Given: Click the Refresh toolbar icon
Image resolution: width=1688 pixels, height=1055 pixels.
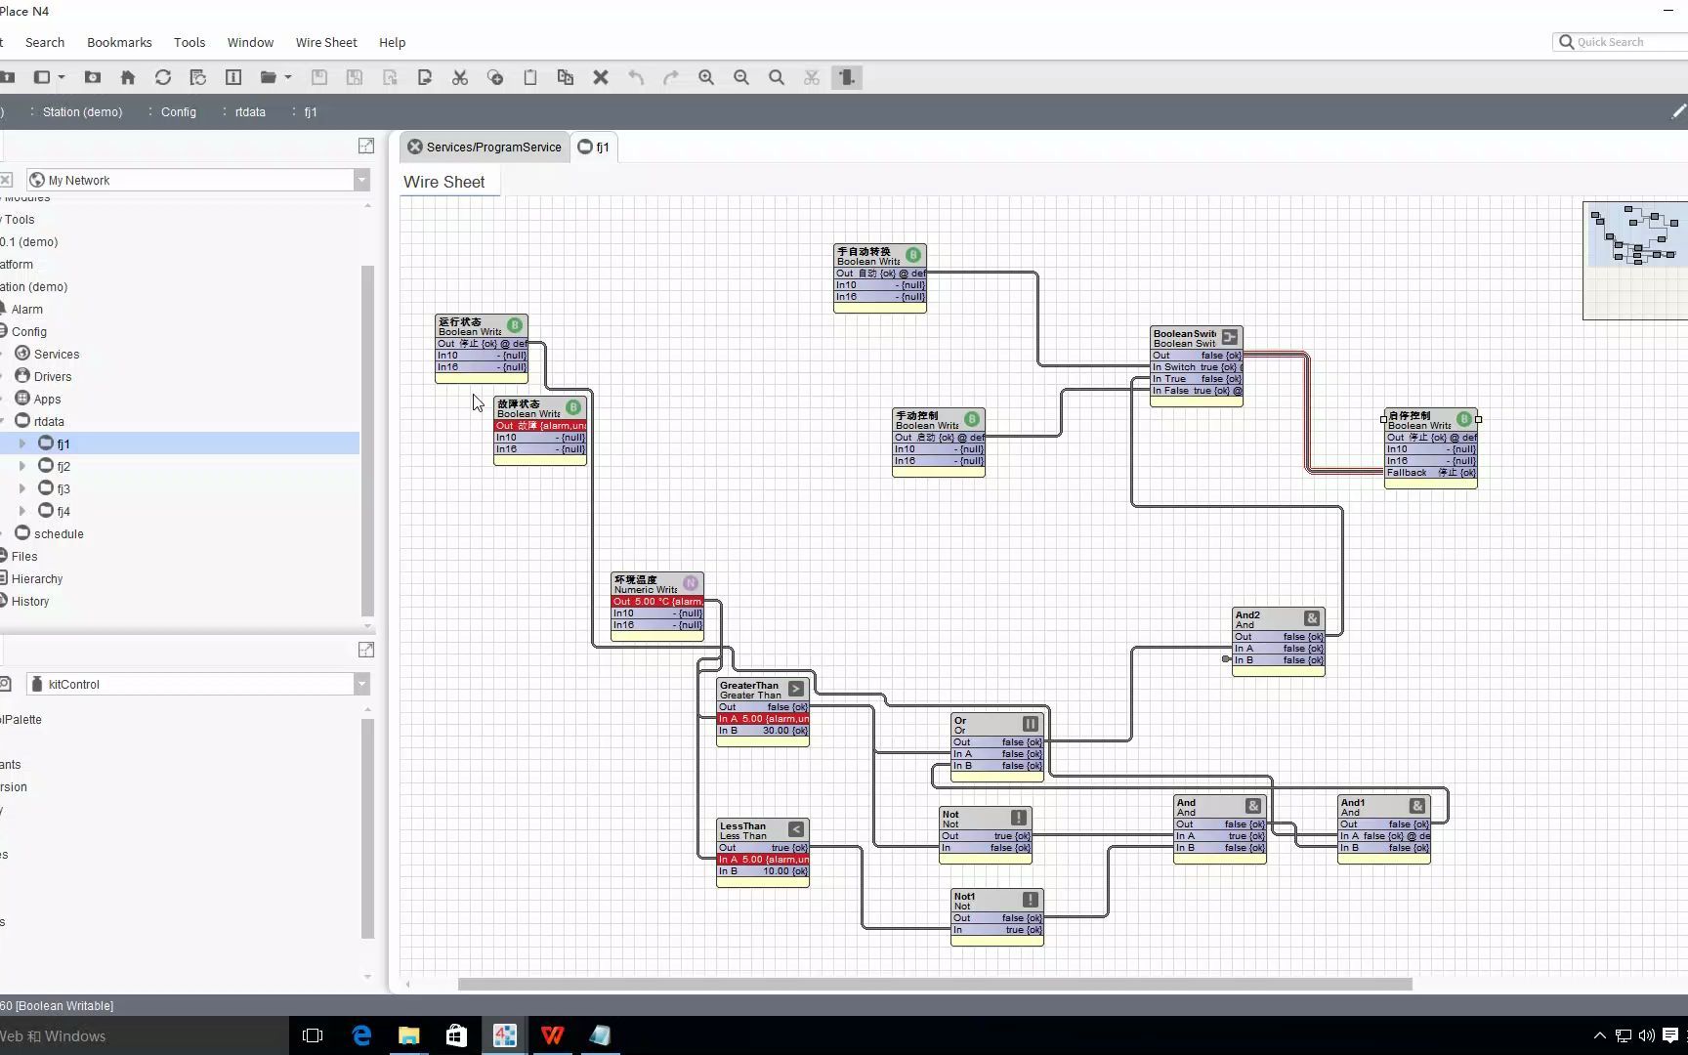Looking at the screenshot, I should click(x=163, y=77).
